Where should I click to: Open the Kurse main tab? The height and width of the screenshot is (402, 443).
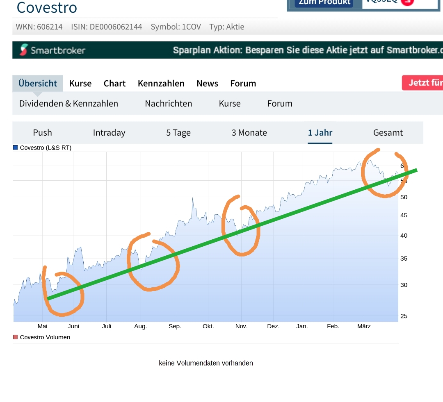click(x=80, y=84)
